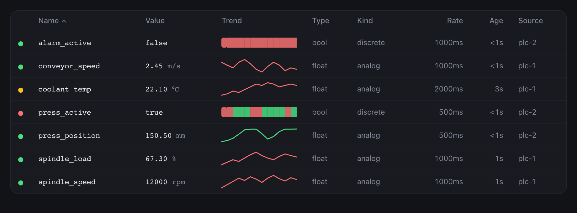Click the green status dot for alarm_active
Screen dimensions: 577x213
21,44
